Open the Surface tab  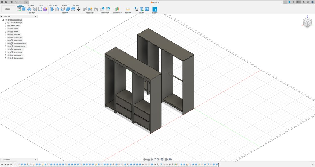coord(31,5)
